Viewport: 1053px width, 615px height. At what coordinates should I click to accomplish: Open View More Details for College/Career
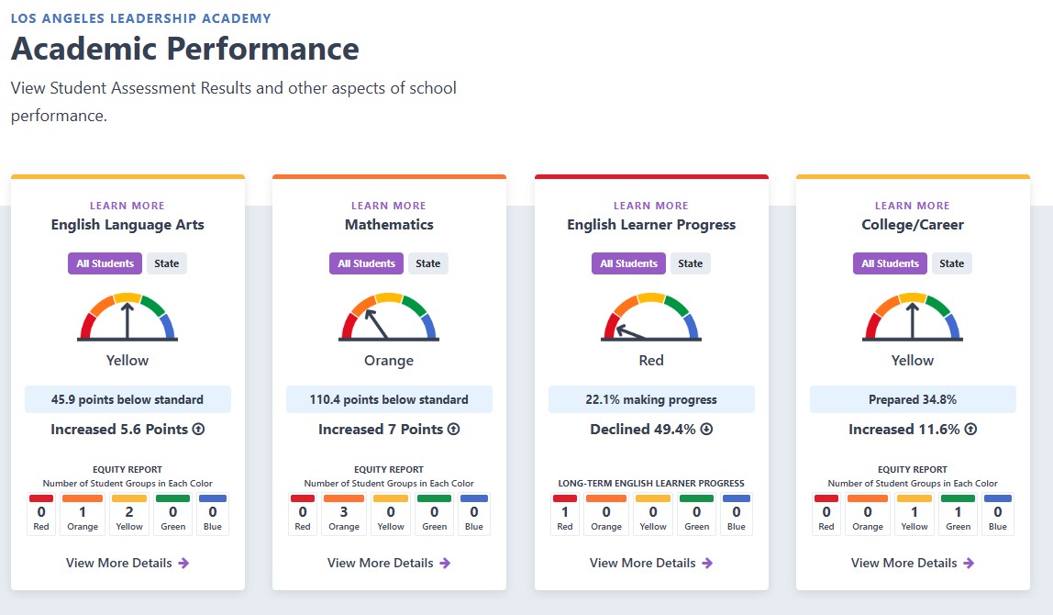coord(913,564)
